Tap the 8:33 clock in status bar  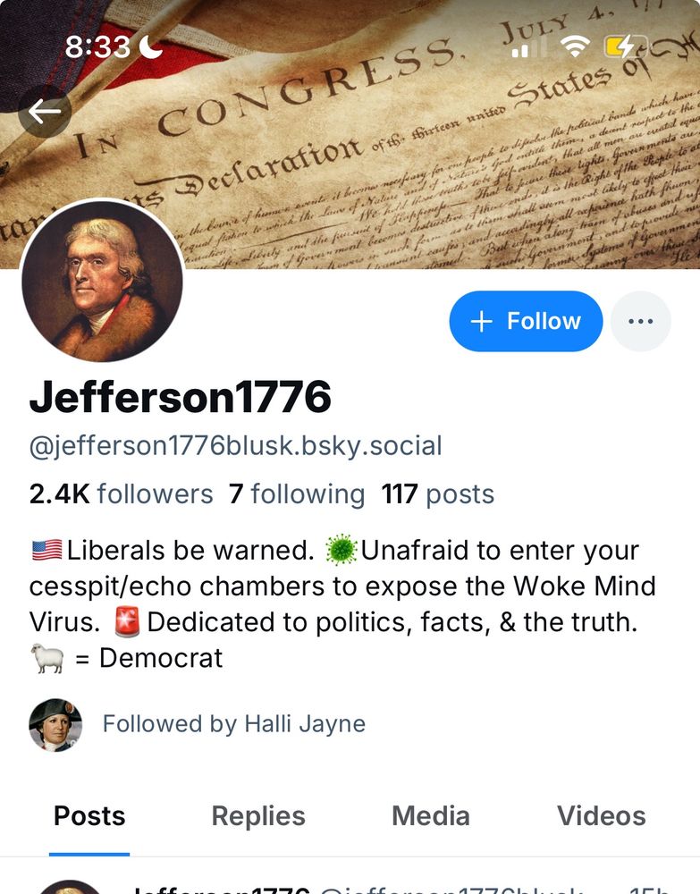[97, 46]
